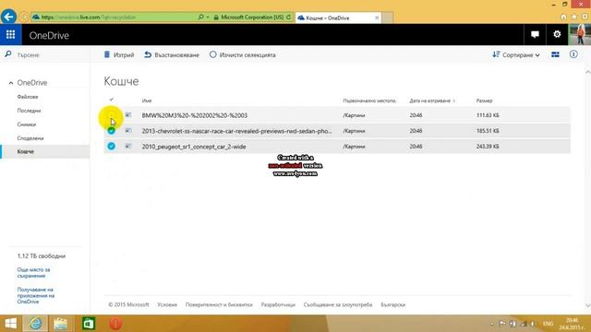Viewport: 591px width, 332px height.
Task: Open Още място за съхранение link
Action: point(33,273)
